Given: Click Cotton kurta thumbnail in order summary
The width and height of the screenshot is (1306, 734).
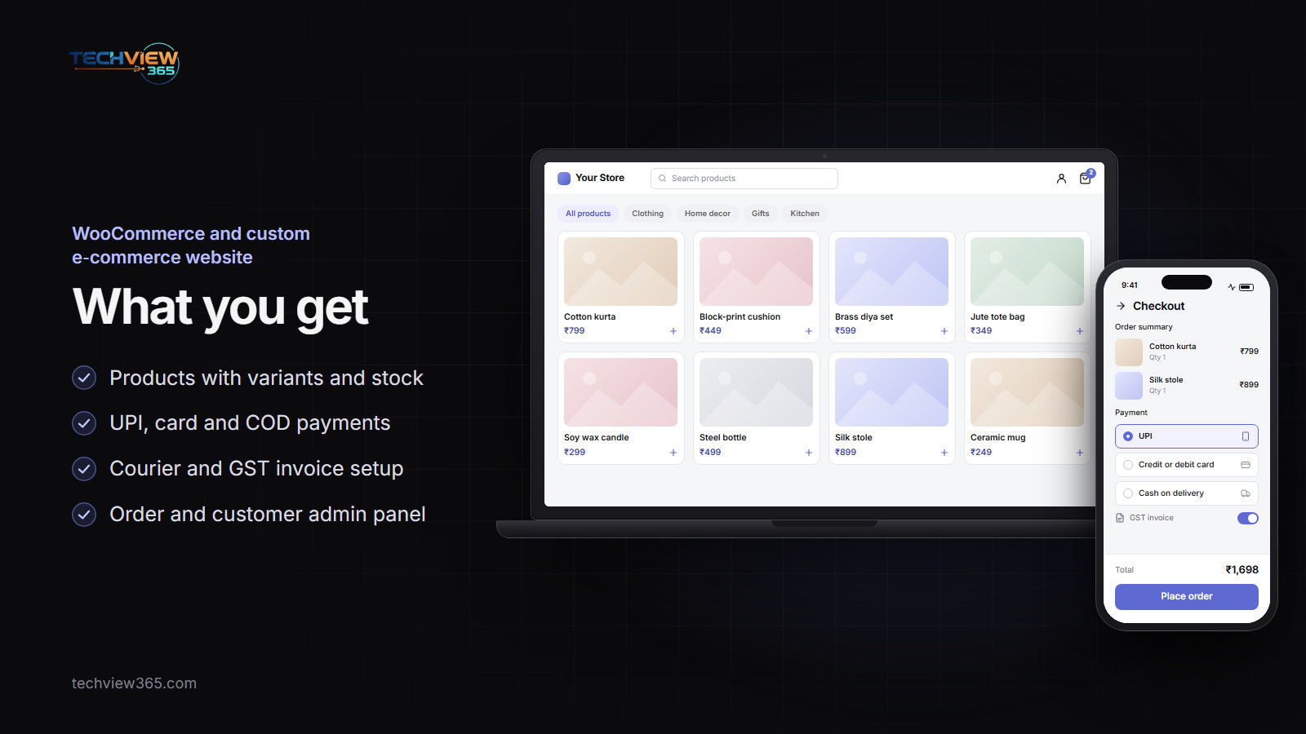Looking at the screenshot, I should [1129, 352].
